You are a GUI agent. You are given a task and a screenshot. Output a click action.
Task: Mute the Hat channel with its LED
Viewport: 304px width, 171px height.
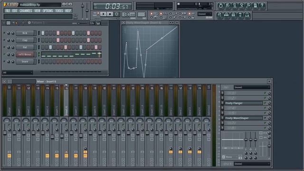[x=4, y=47]
